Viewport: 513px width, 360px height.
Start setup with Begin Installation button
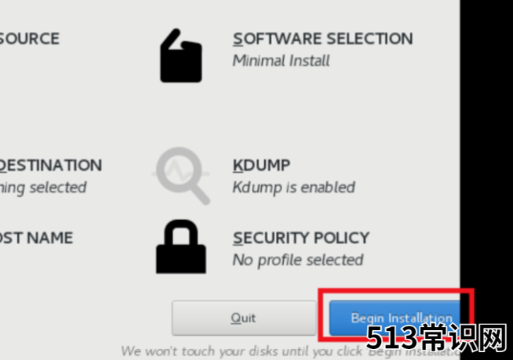[395, 318]
